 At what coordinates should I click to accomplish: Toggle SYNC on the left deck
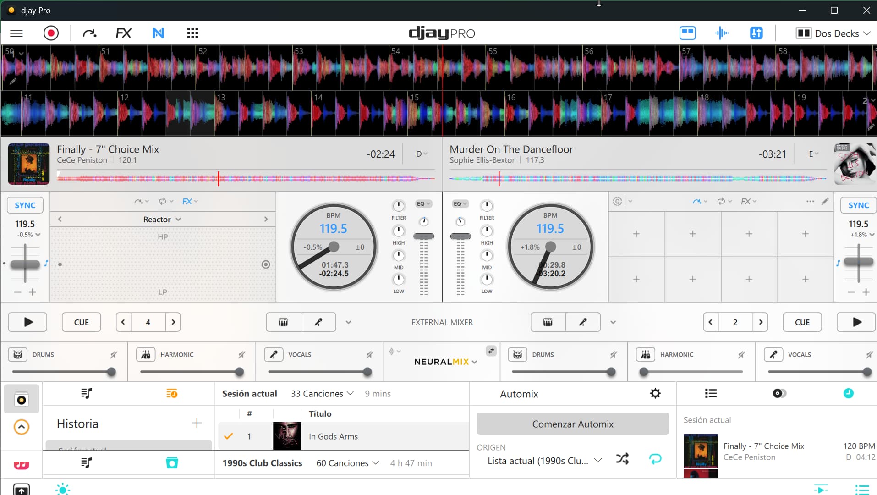click(x=25, y=205)
